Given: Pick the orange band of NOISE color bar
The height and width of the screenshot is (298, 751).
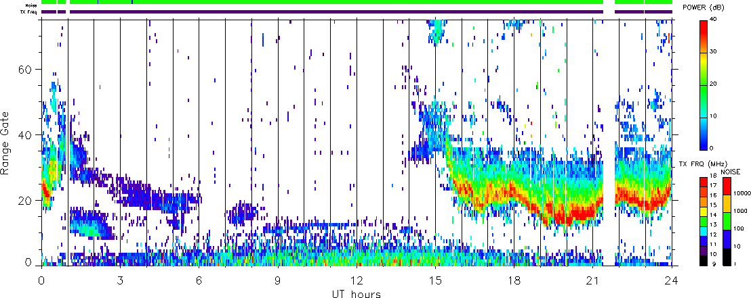Looking at the screenshot, I should coord(726,203).
